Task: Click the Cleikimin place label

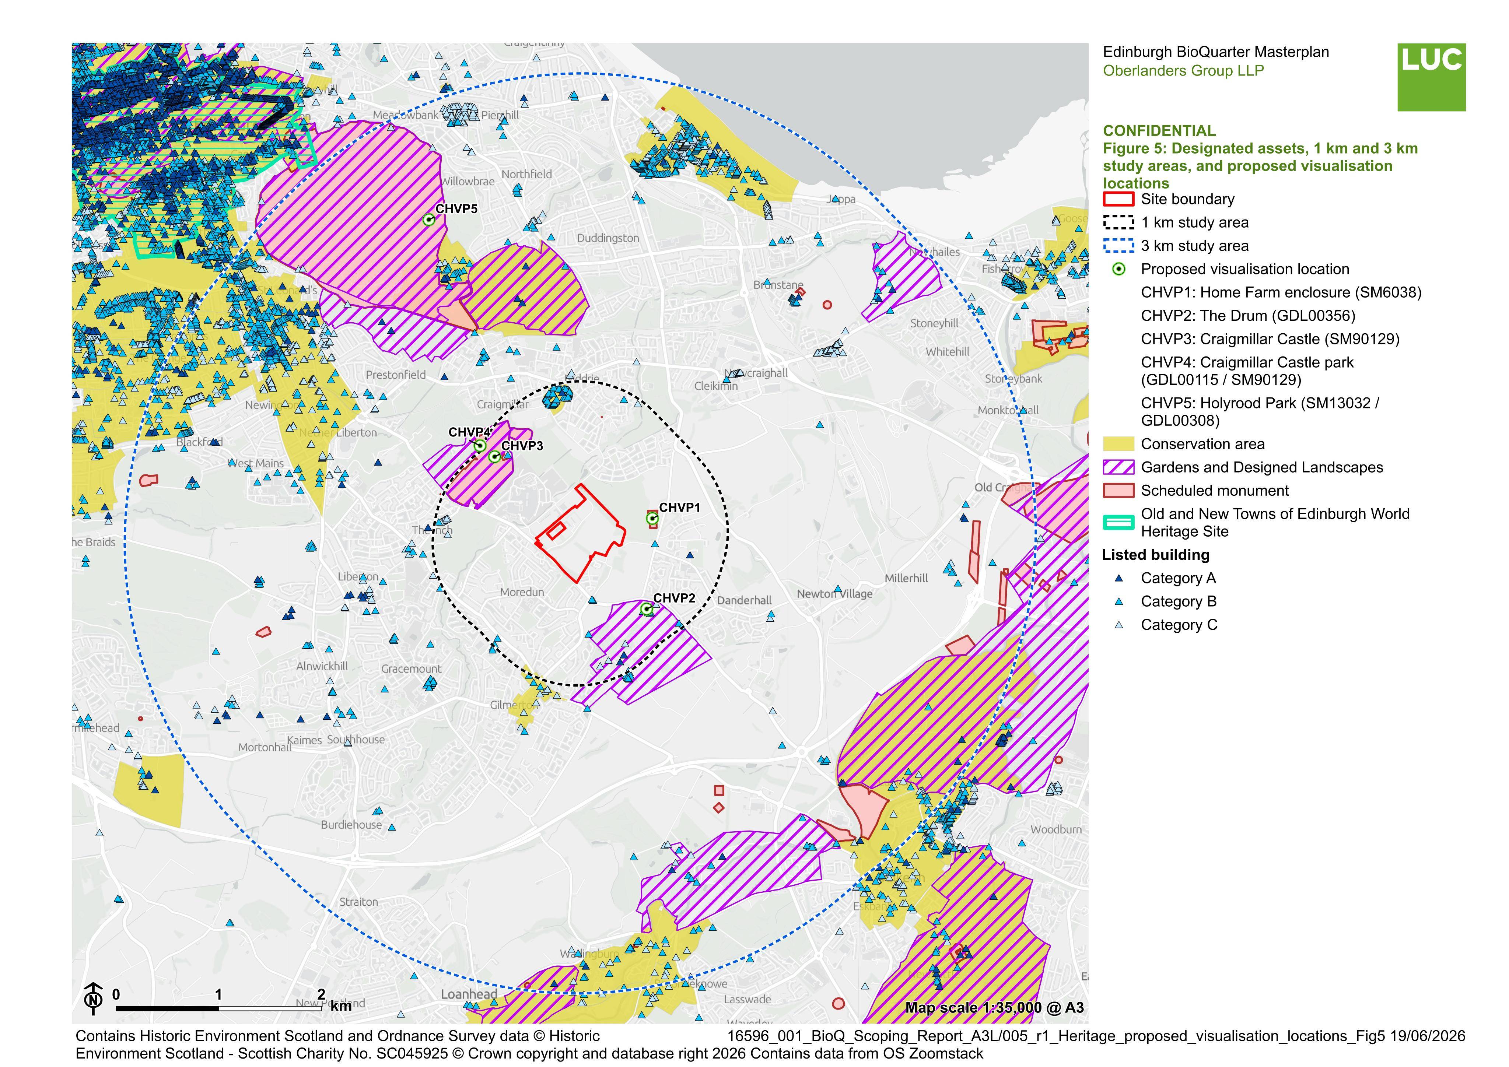Action: pyautogui.click(x=717, y=386)
